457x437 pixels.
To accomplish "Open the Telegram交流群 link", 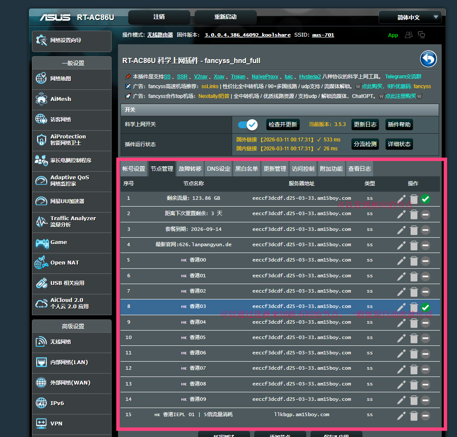I will (403, 77).
